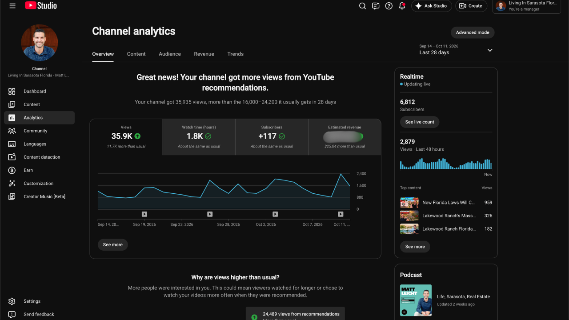Select Analytics in the sidebar
The height and width of the screenshot is (320, 569).
tap(39, 118)
